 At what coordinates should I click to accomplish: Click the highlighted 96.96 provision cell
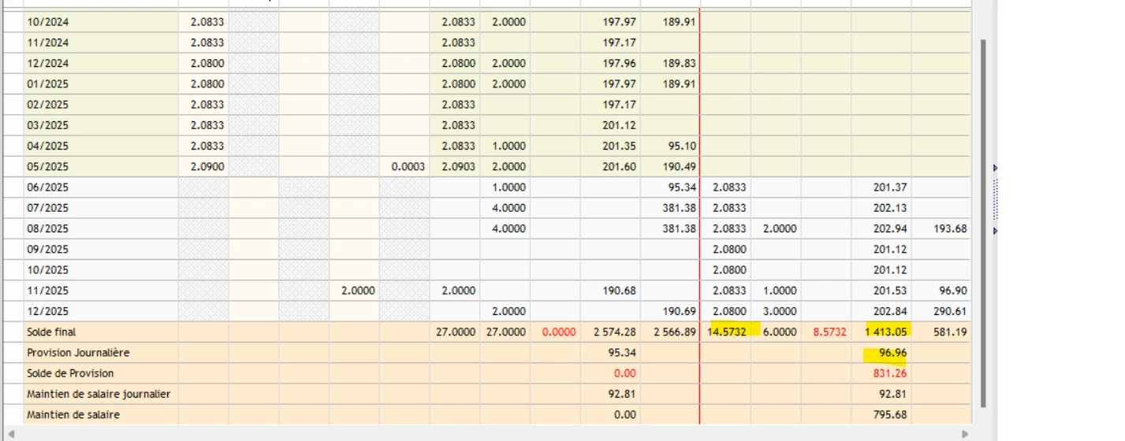(x=881, y=353)
